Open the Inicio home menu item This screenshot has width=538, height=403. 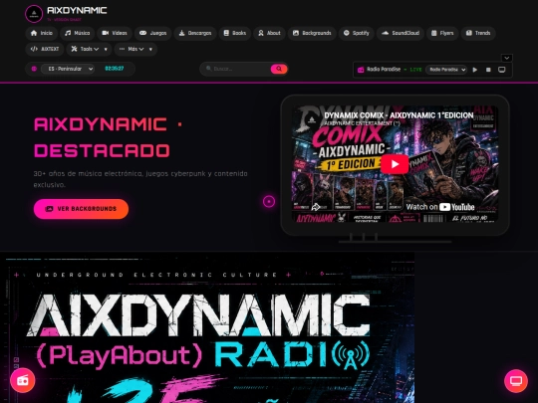[42, 33]
